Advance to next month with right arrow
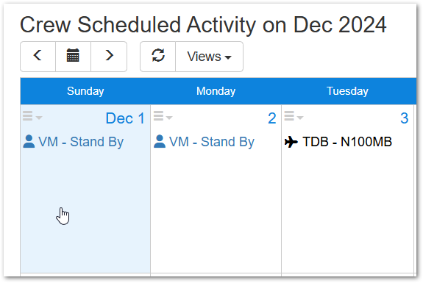Viewport: 423px width, 283px height. click(109, 57)
